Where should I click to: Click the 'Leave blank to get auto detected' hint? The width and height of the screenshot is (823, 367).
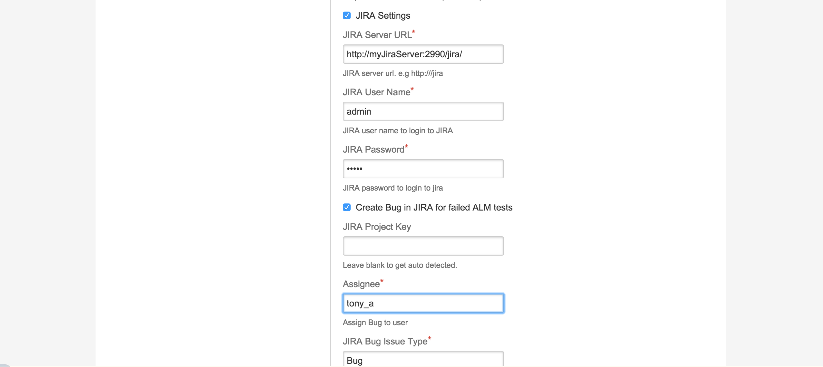400,265
